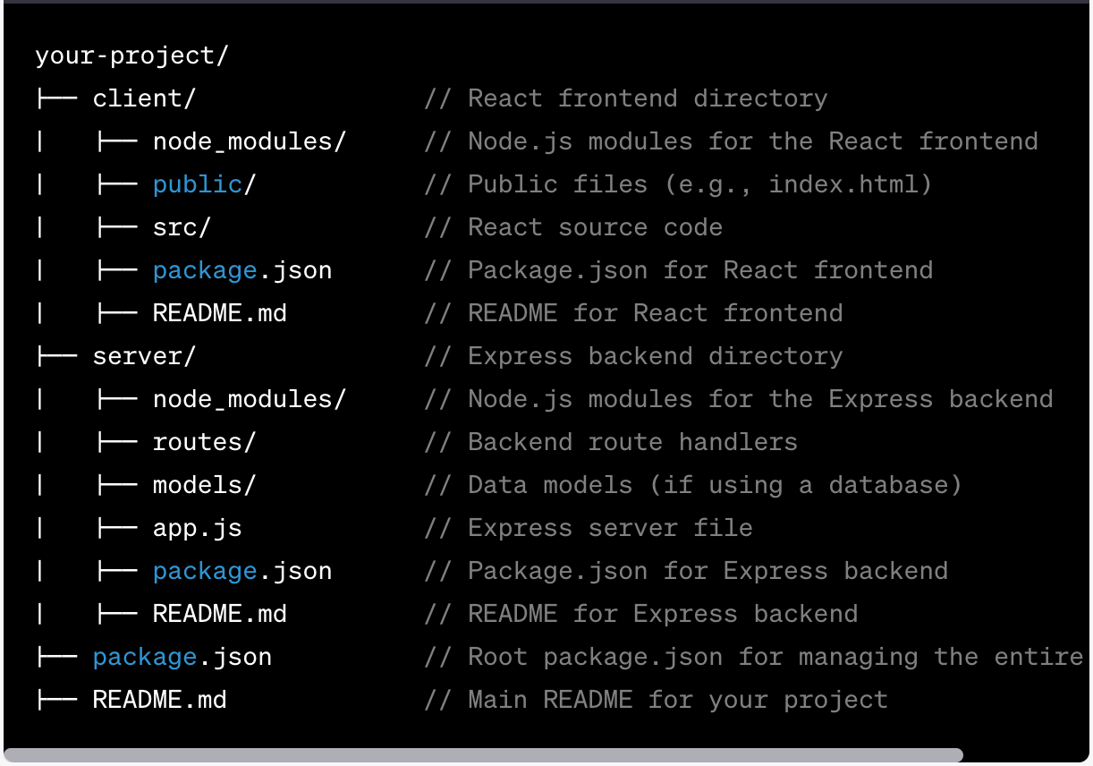Viewport: 1093px width, 766px height.
Task: Click package.json inside the client folder
Action: (242, 270)
